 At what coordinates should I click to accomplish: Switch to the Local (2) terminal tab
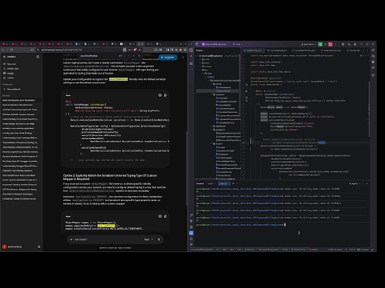(224, 184)
